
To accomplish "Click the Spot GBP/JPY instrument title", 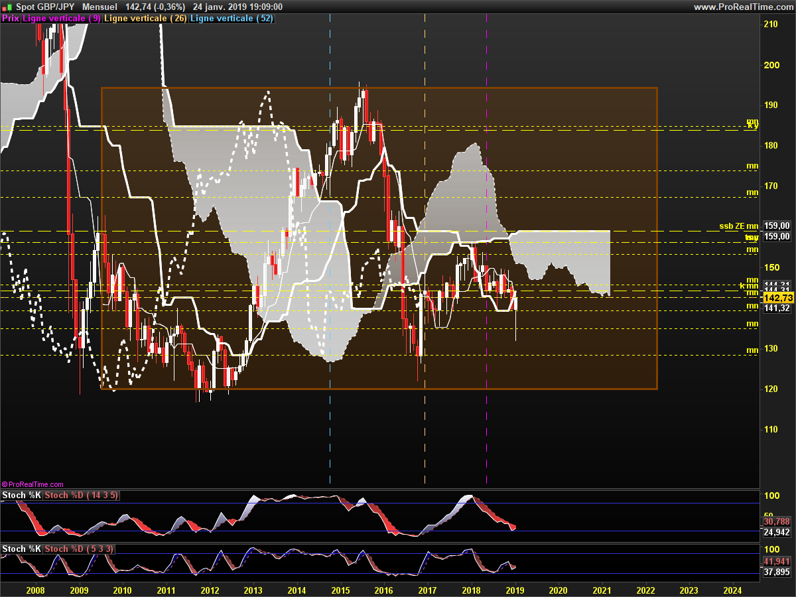I will (x=44, y=7).
